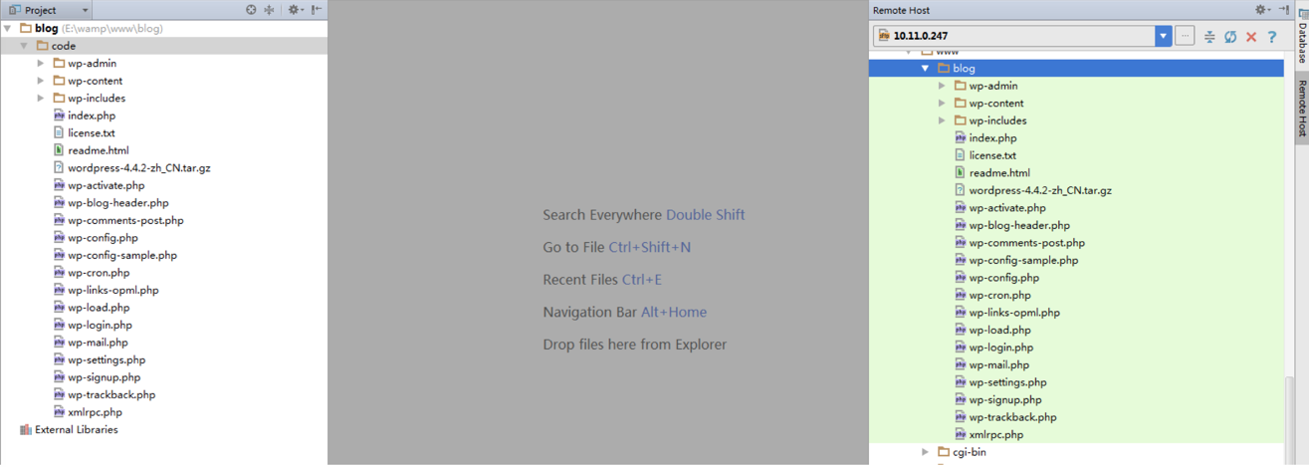Expand wp-includes in Remote Host tree

(x=942, y=120)
